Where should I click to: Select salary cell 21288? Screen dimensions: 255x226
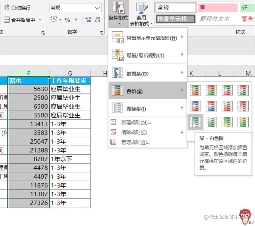tap(28, 150)
